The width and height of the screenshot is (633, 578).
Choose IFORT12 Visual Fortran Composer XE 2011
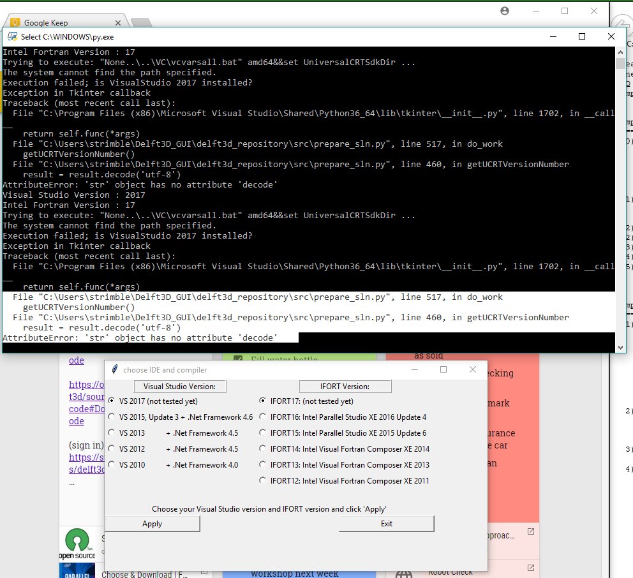tap(263, 480)
